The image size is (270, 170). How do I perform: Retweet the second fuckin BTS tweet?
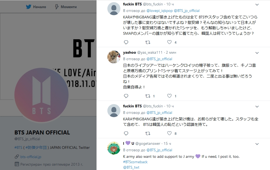click(x=148, y=133)
